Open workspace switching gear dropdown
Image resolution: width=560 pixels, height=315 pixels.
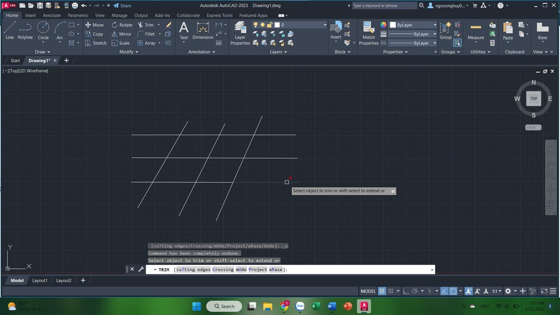point(510,291)
